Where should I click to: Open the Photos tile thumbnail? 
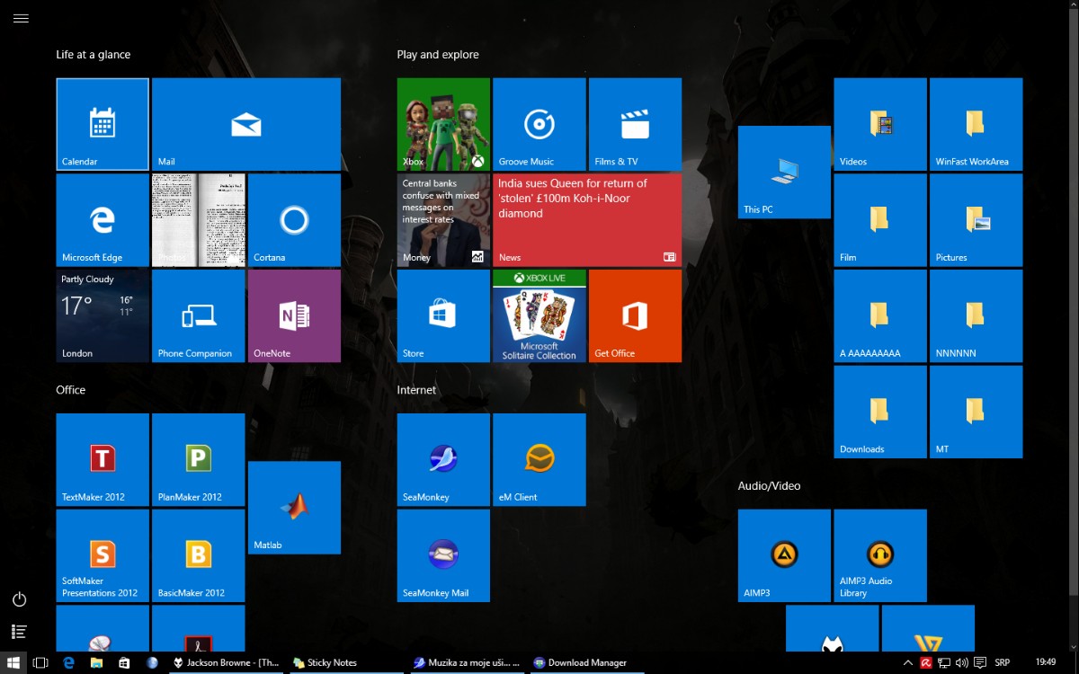point(198,220)
